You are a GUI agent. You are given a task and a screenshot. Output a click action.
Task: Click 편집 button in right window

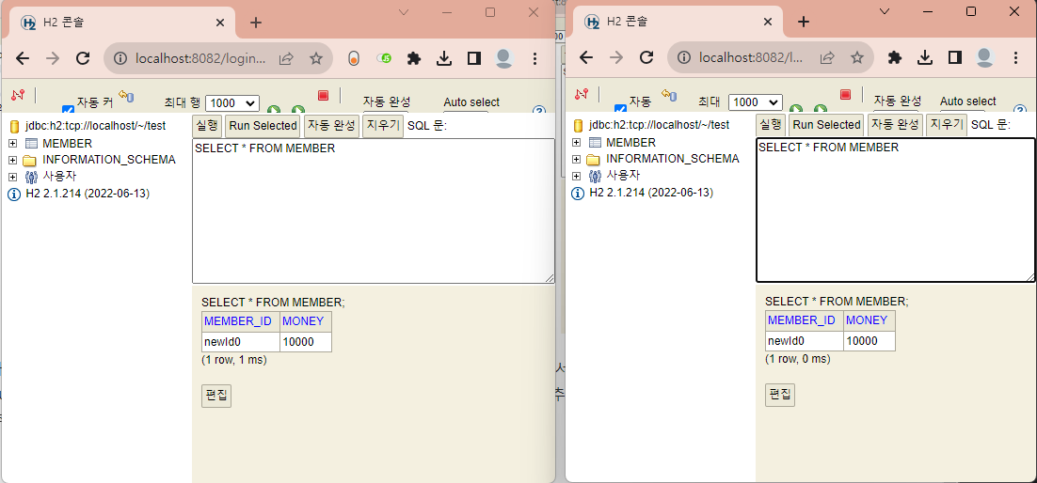[x=780, y=395]
